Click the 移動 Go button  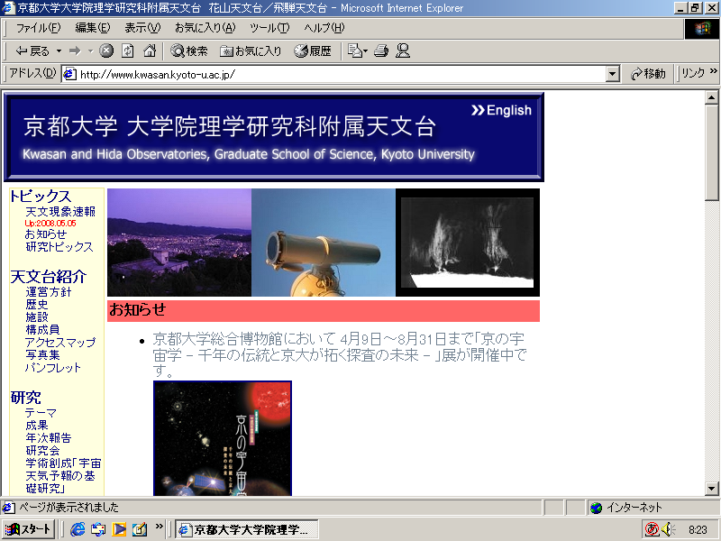coord(648,74)
